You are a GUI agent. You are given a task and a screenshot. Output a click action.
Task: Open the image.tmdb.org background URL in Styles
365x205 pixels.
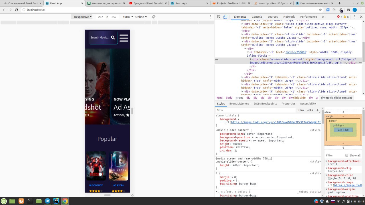pyautogui.click(x=276, y=122)
